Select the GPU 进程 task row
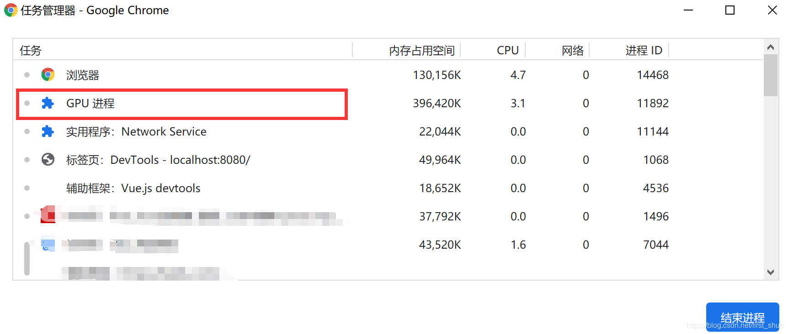 (389, 103)
